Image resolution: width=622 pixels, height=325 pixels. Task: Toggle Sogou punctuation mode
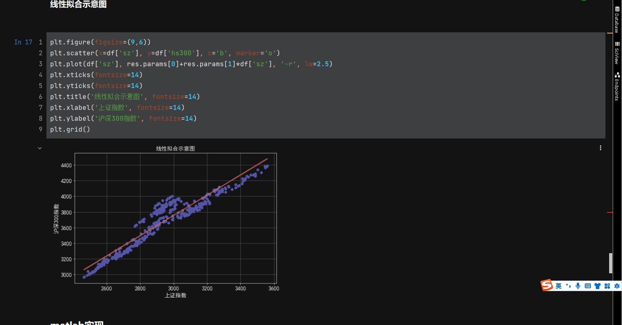[x=569, y=286]
